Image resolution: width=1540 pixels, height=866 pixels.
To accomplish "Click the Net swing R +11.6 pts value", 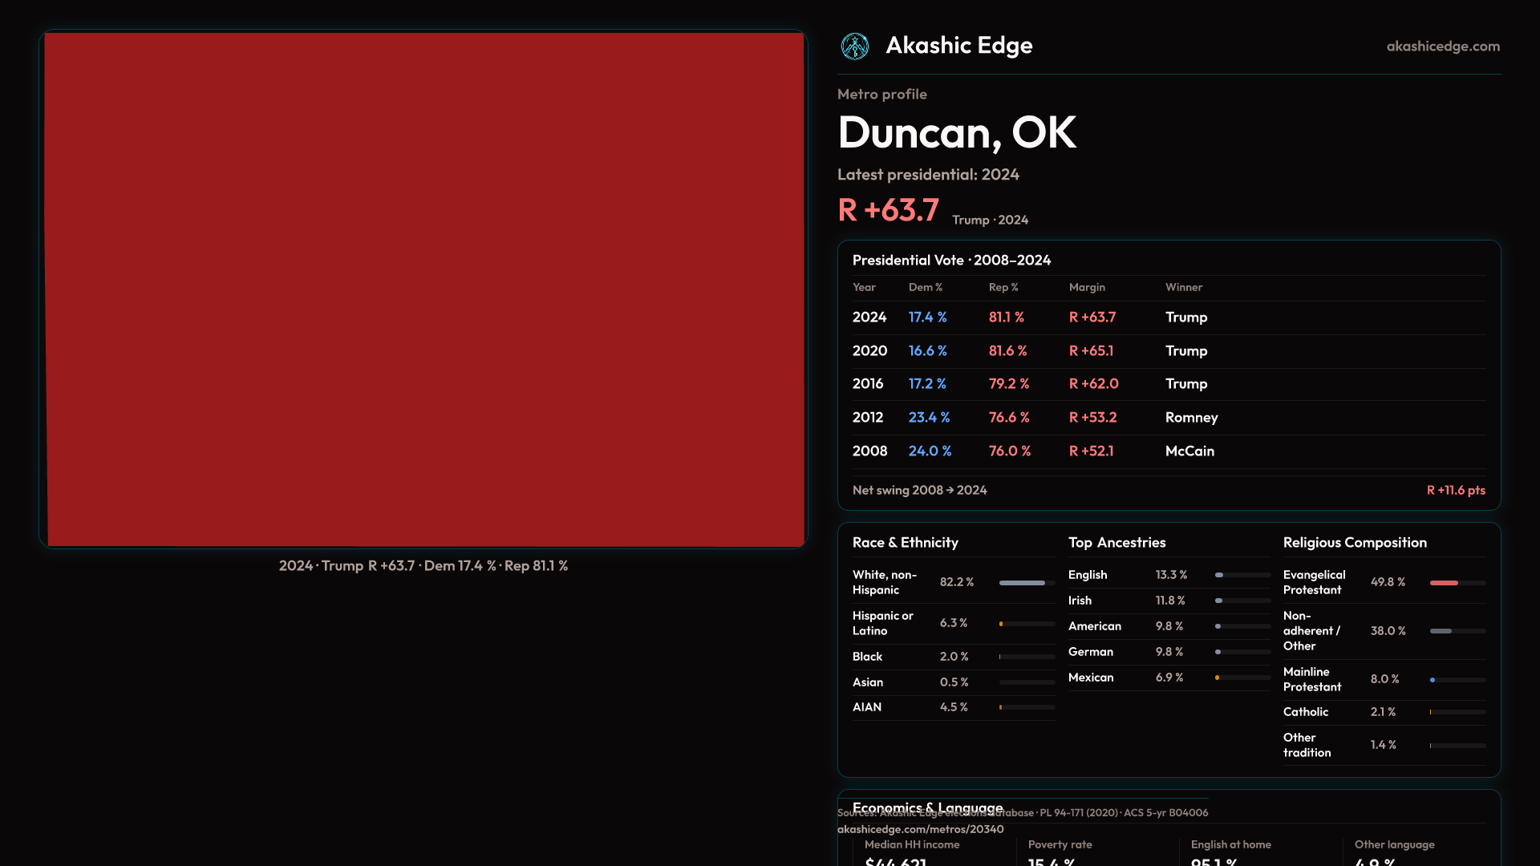I will (1455, 490).
